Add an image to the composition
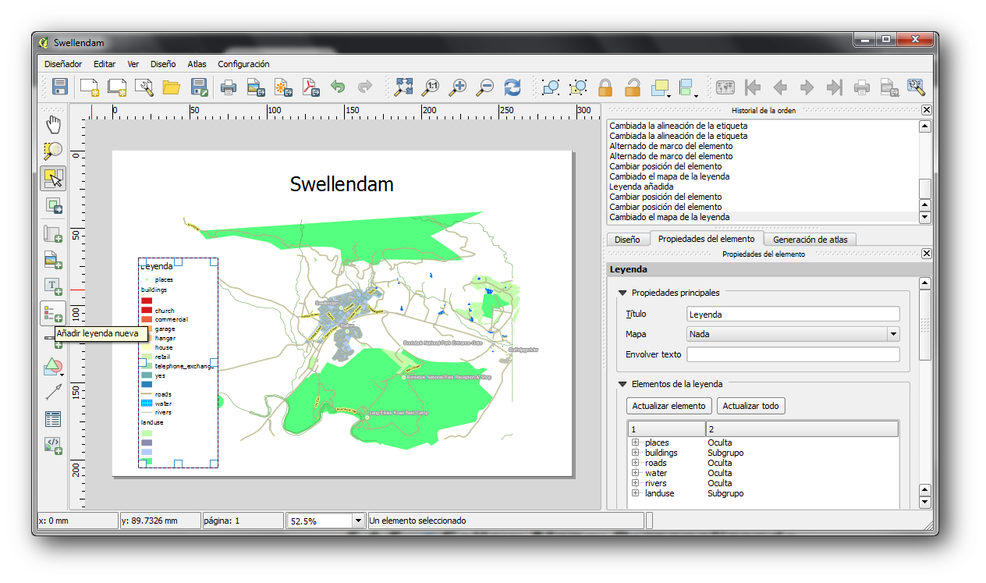Screen dimensions: 986x583 53,260
